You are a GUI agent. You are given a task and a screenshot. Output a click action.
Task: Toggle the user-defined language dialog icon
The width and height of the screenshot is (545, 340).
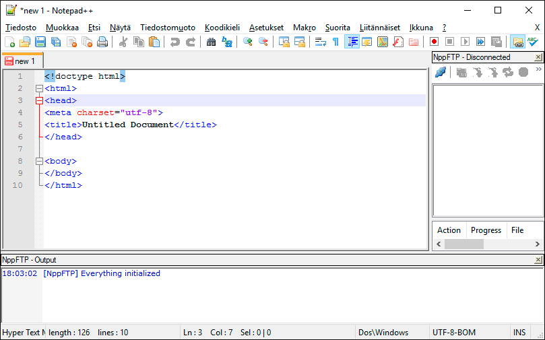pos(366,42)
